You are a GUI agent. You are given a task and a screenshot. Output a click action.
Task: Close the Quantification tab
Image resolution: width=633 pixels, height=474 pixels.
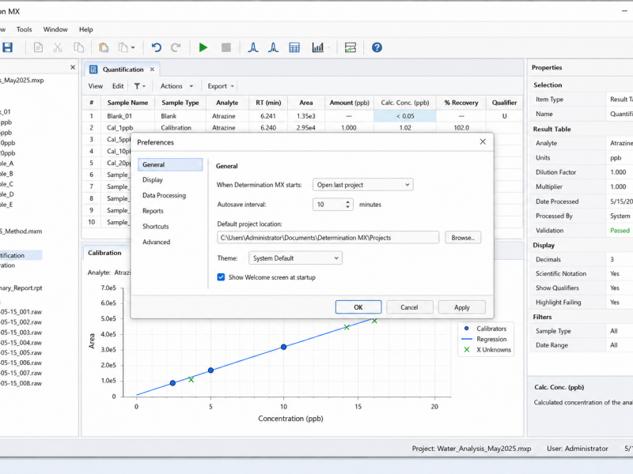click(152, 70)
